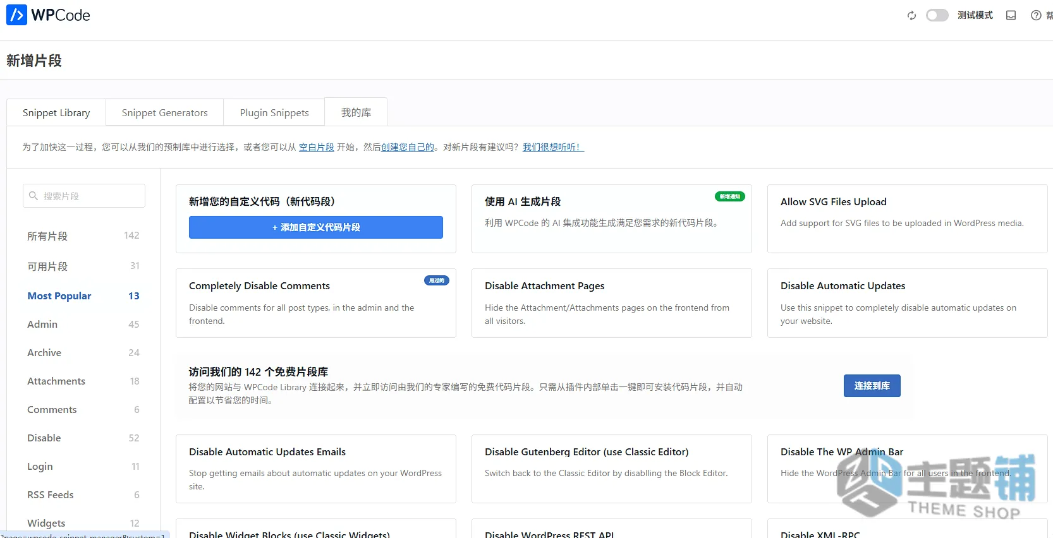This screenshot has width=1053, height=538.
Task: Click the 连接到库 button
Action: tap(872, 386)
